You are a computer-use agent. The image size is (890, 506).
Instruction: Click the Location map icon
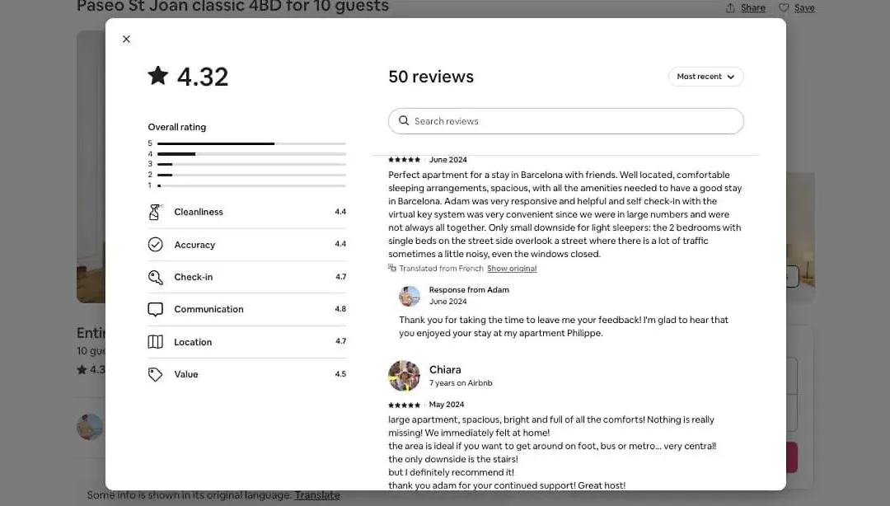155,342
